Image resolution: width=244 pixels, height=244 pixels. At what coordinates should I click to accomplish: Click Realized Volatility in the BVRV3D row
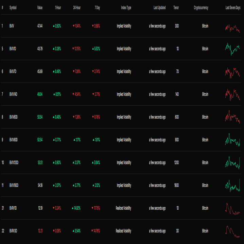tap(123, 231)
